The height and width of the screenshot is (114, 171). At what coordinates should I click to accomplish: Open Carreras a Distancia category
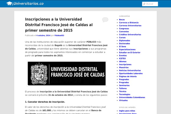pos(129,23)
